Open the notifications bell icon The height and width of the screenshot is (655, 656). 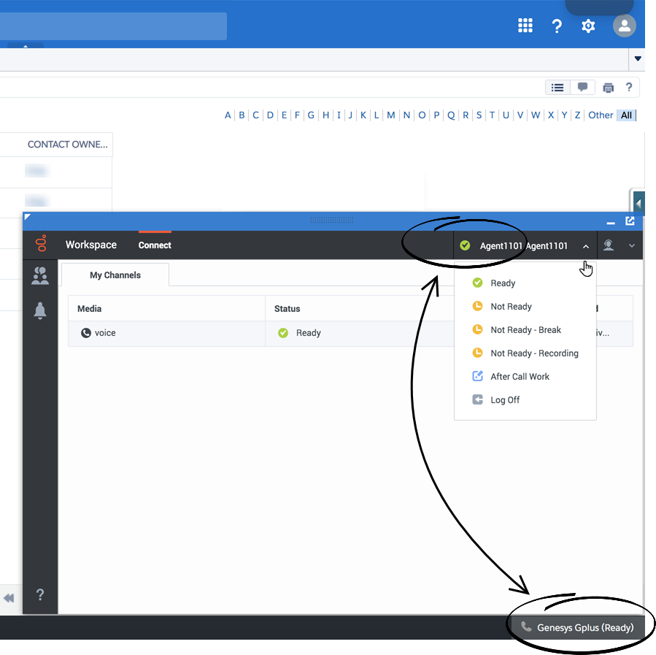[x=40, y=311]
